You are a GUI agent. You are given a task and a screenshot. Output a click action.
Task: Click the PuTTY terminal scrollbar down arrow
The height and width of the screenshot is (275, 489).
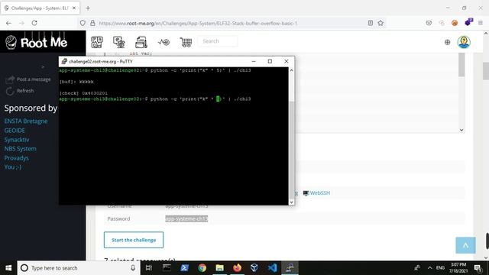(291, 202)
